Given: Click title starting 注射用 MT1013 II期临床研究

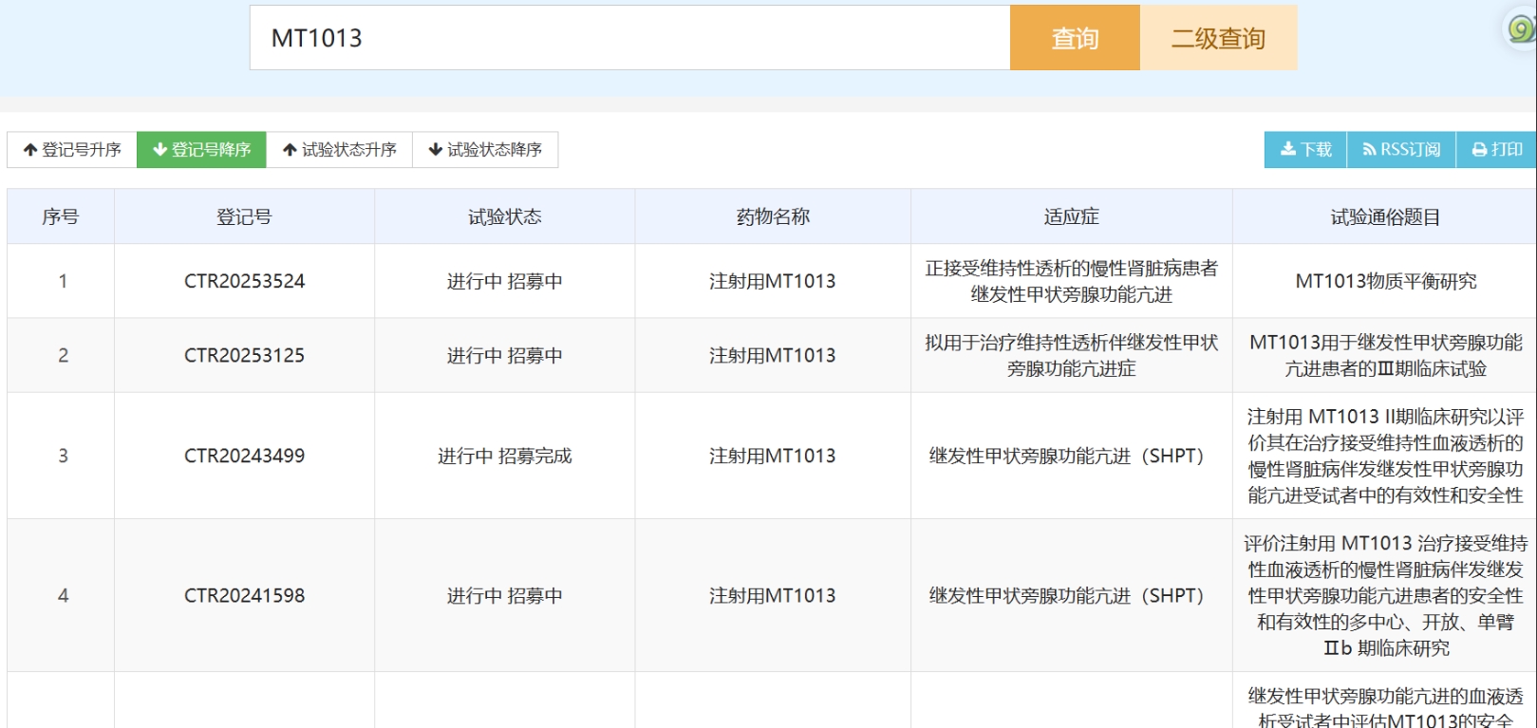Looking at the screenshot, I should point(1386,456).
